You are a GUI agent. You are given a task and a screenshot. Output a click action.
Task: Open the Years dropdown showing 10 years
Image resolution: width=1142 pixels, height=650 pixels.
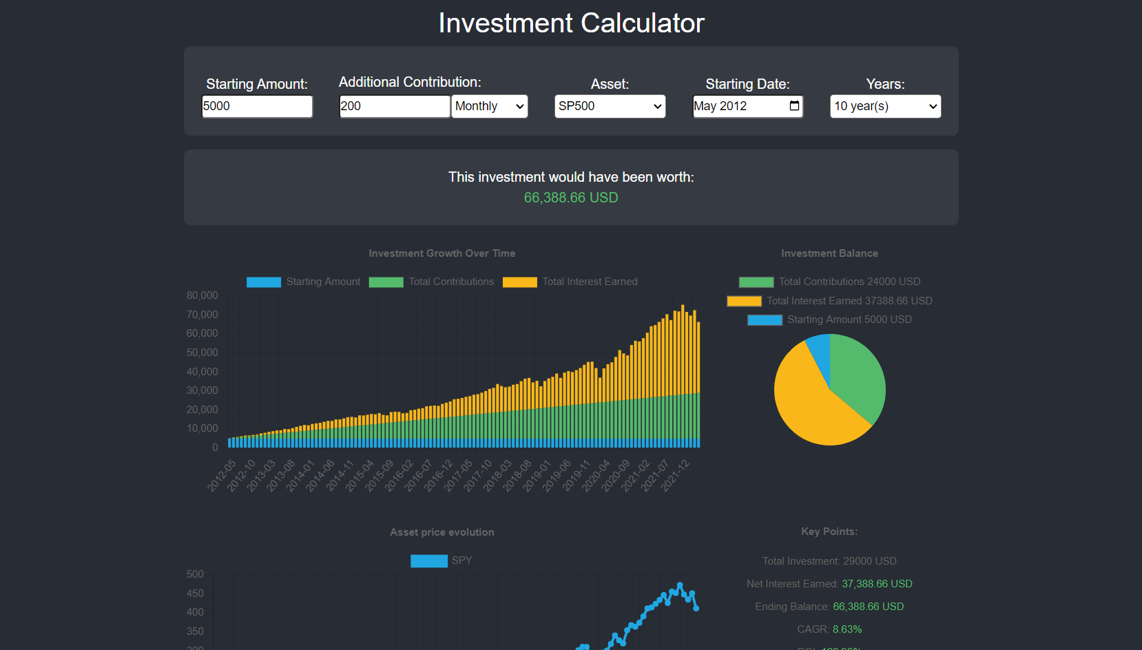(885, 106)
